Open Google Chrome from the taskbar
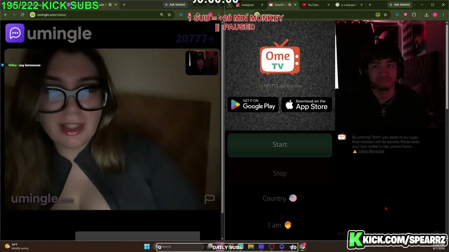Image resolution: width=449 pixels, height=252 pixels. pyautogui.click(x=302, y=247)
